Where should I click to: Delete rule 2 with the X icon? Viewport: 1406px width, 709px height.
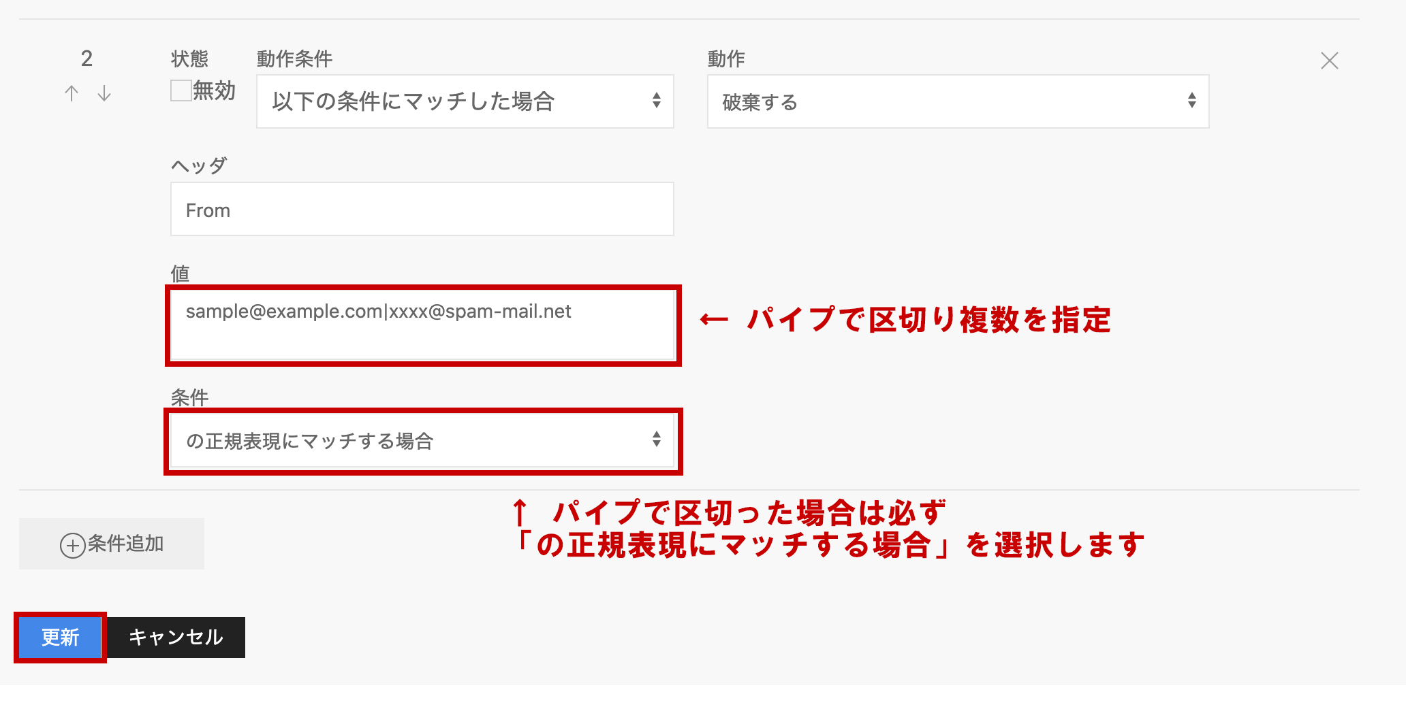(x=1329, y=61)
